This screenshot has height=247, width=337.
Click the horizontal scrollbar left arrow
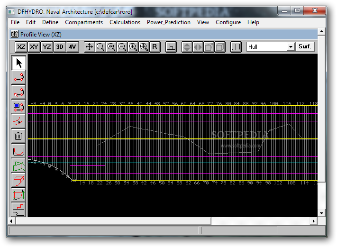(x=11, y=221)
